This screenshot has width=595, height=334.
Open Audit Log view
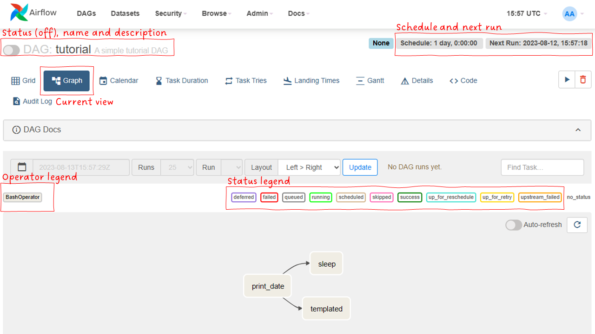tap(32, 101)
